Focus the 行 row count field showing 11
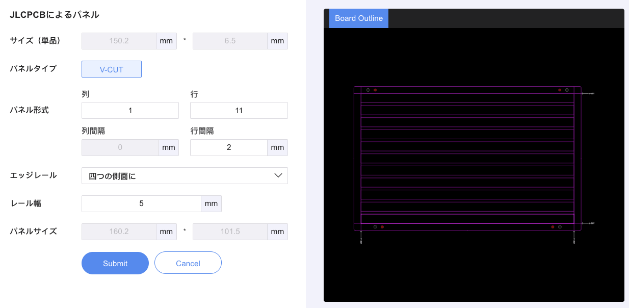Screen dimensions: 629x308 click(239, 111)
